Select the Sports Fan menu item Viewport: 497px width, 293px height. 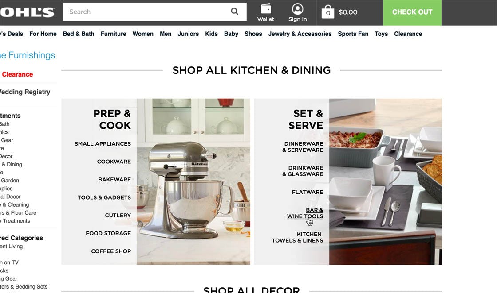click(x=353, y=34)
